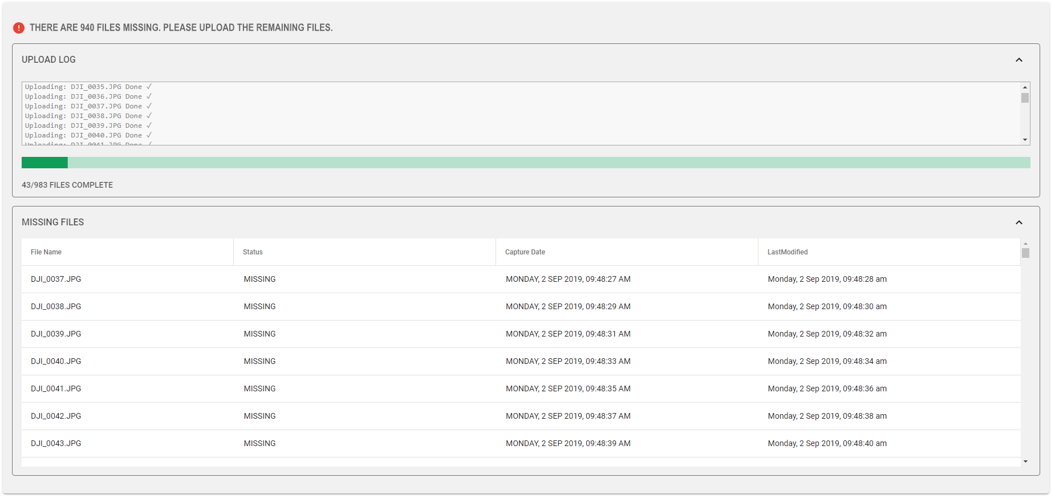Click the missing files table scroll down arrow

click(1025, 461)
